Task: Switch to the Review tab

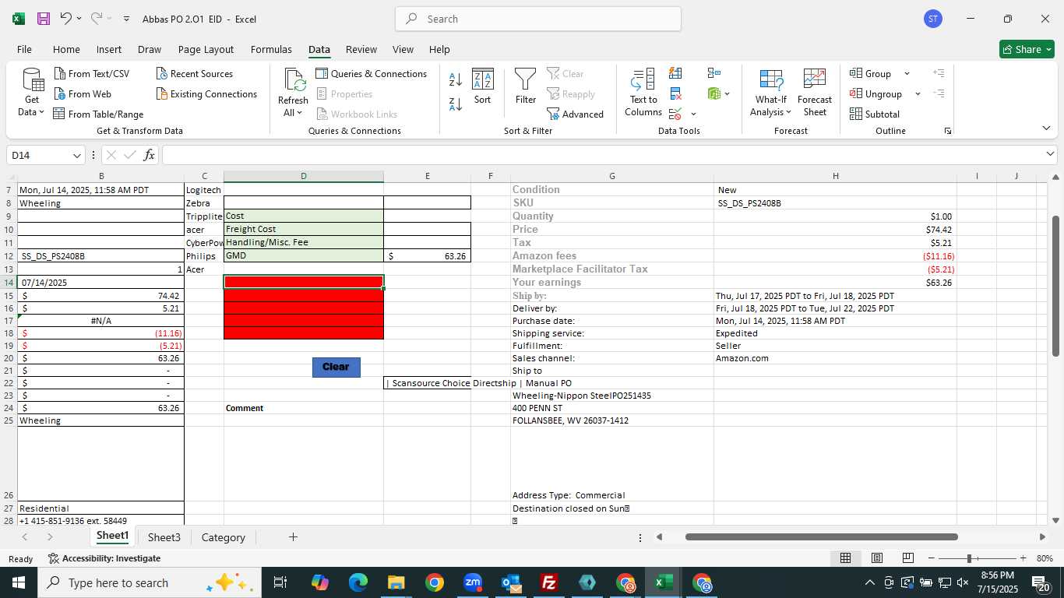Action: [x=361, y=49]
